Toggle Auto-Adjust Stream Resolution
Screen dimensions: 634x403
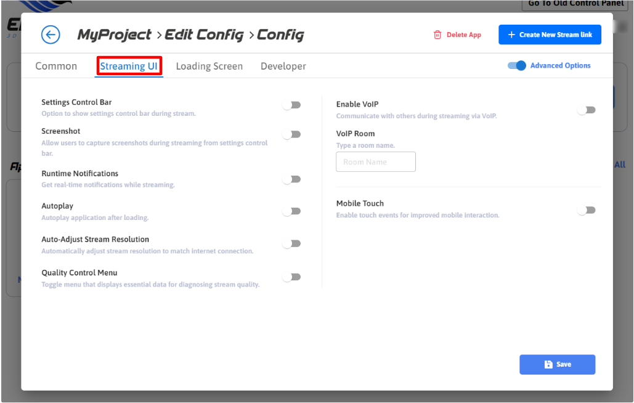pyautogui.click(x=291, y=244)
